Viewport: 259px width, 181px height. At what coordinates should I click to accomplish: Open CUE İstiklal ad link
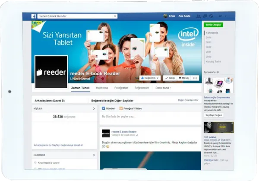point(210,137)
